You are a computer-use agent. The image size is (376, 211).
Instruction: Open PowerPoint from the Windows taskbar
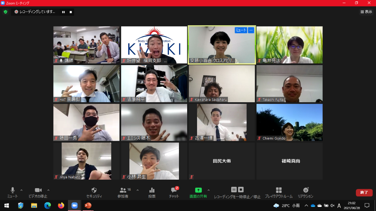click(x=88, y=206)
